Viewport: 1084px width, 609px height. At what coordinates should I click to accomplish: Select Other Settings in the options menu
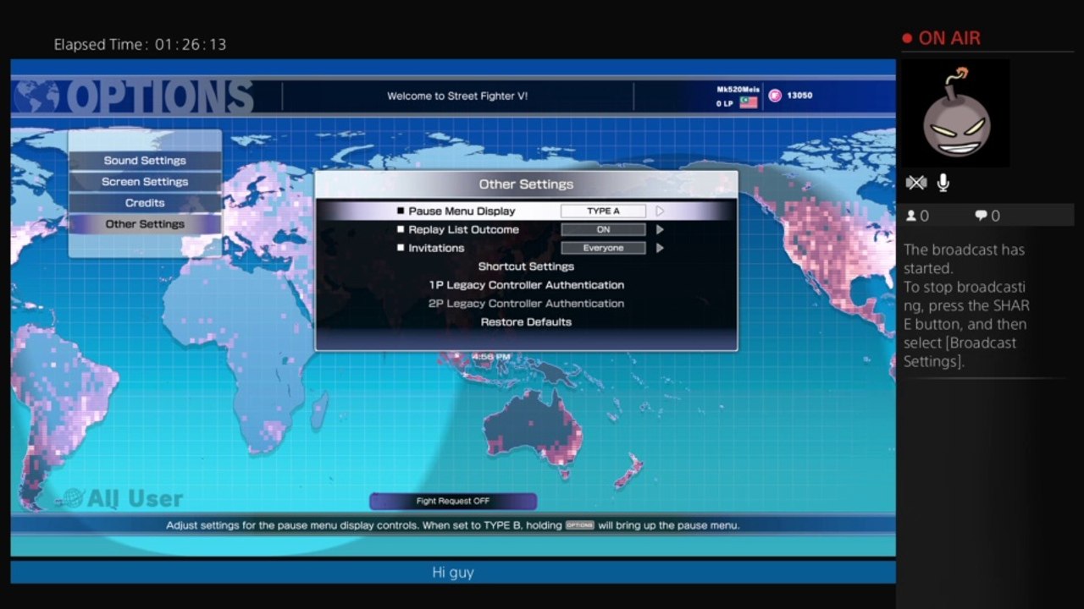coord(145,224)
